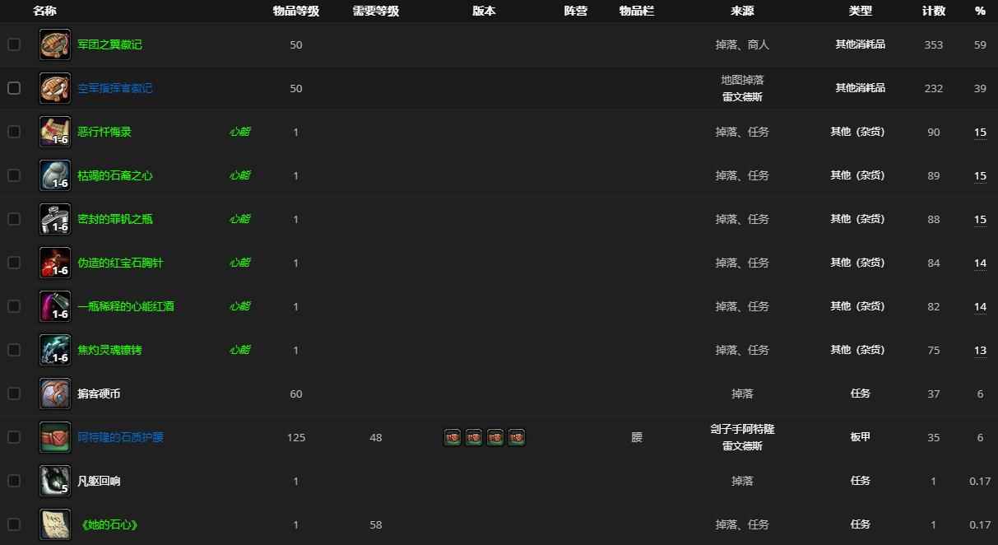Click the 军团之翼徽记 item icon

click(55, 44)
